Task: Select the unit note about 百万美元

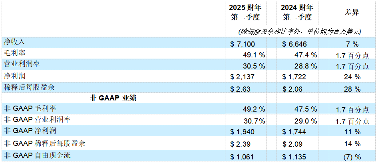Action: (x=299, y=31)
